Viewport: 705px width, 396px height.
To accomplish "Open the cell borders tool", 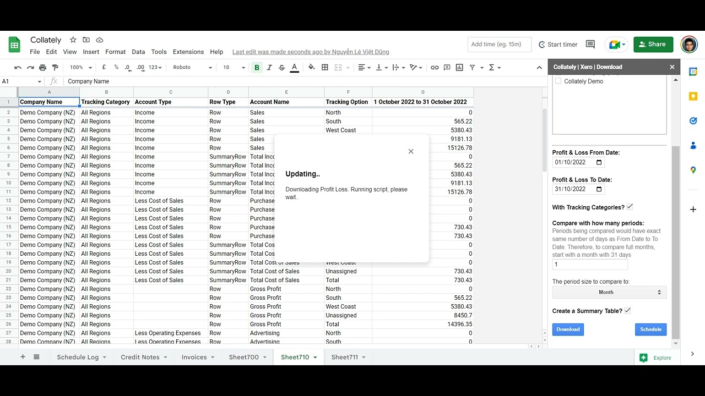I will click(x=325, y=67).
